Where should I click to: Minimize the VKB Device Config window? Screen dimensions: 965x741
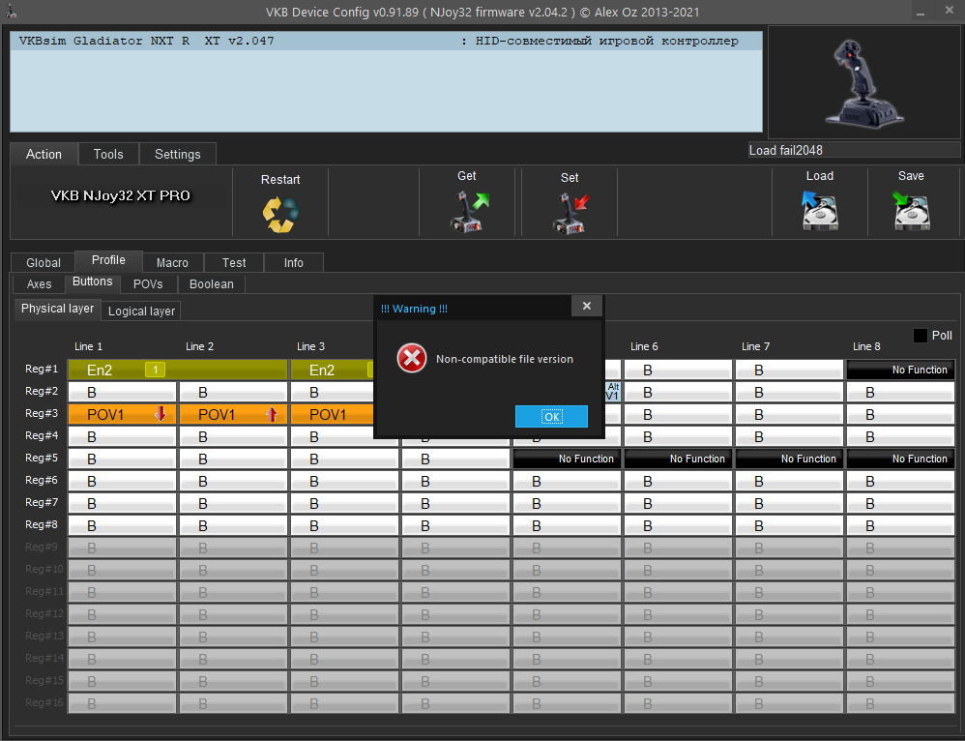pos(921,12)
